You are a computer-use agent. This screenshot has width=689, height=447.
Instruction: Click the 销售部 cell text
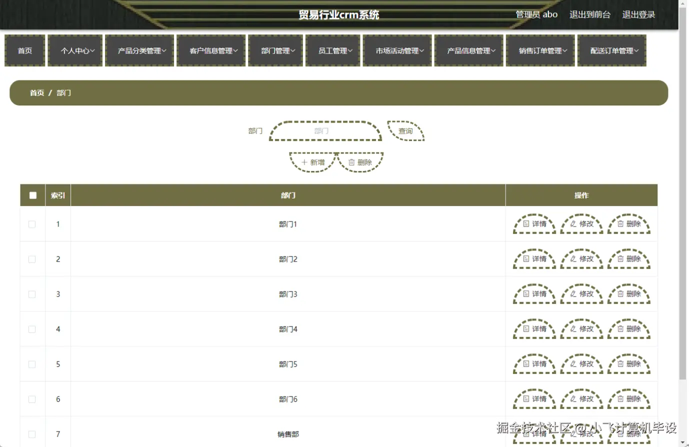pos(288,434)
